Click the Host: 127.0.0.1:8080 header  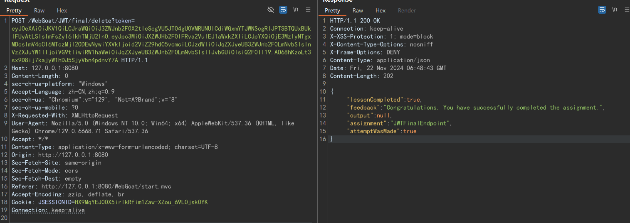point(45,68)
